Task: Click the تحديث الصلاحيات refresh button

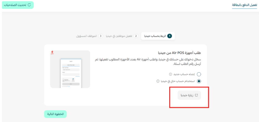Action: [x=18, y=5]
